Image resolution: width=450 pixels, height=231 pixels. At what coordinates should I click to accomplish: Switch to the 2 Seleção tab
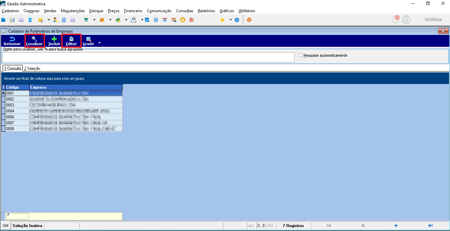point(32,69)
